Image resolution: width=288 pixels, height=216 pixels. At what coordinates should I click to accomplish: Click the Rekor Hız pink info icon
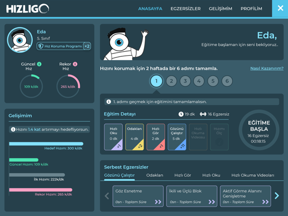coord(75,64)
